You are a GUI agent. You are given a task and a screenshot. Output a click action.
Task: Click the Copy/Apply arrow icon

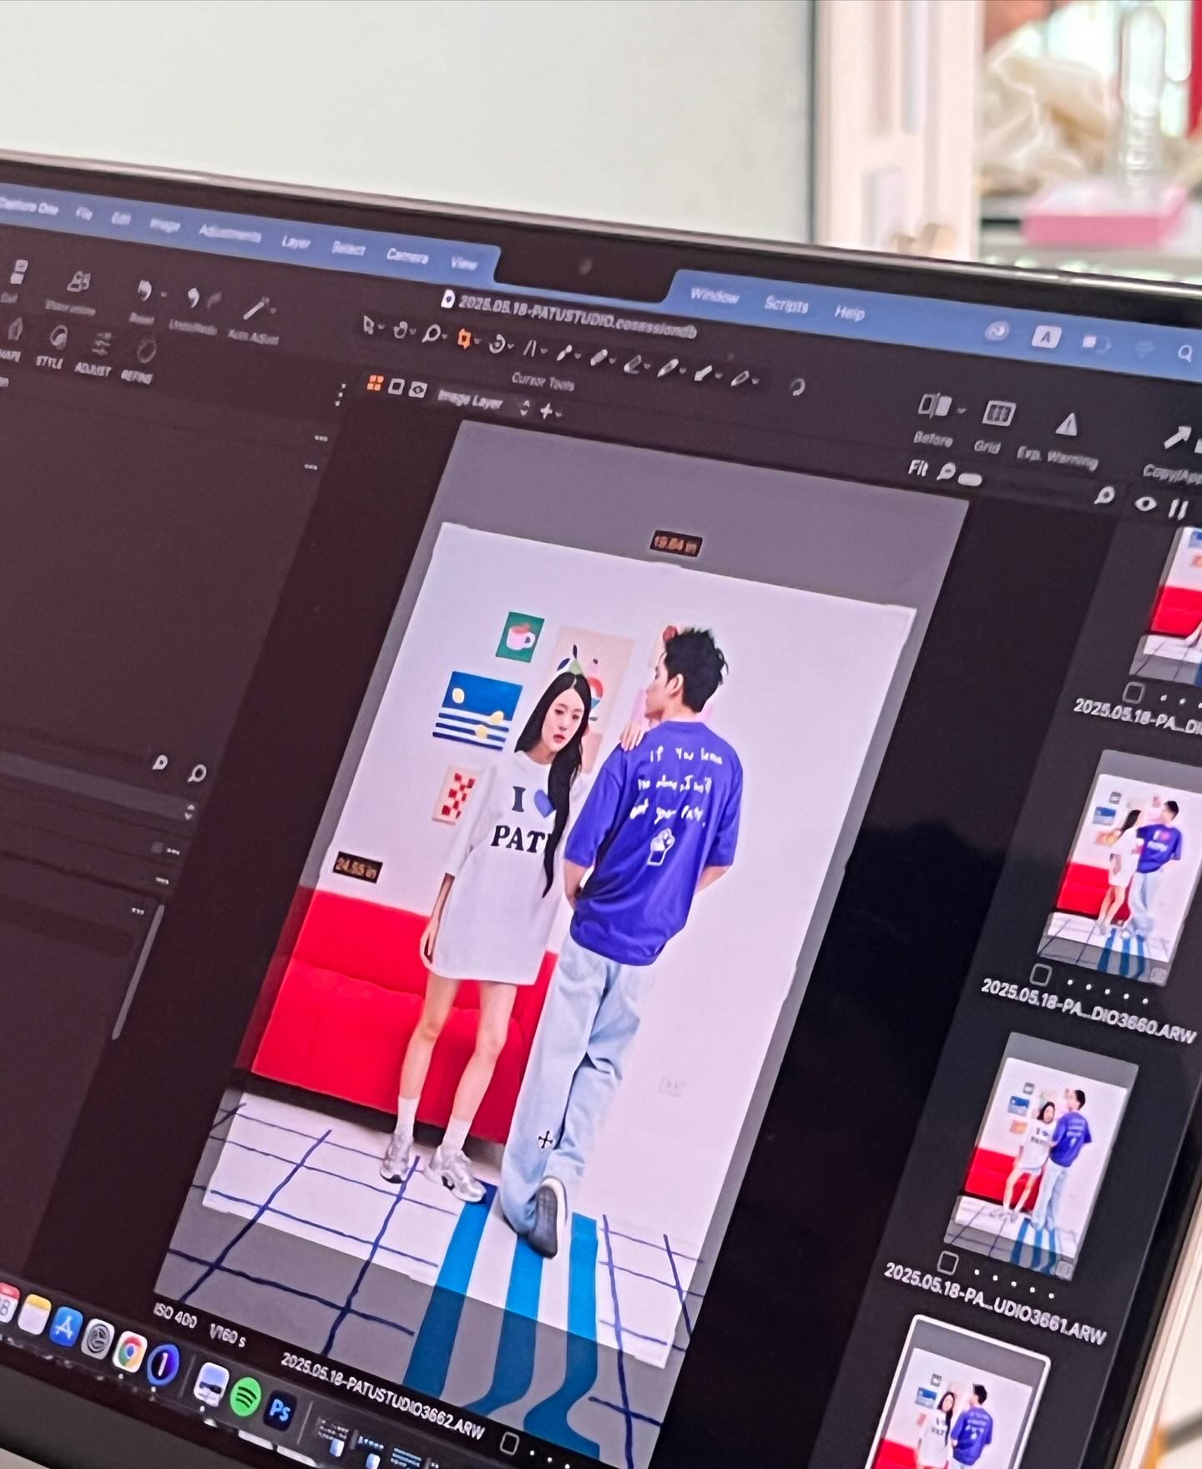pos(1179,438)
